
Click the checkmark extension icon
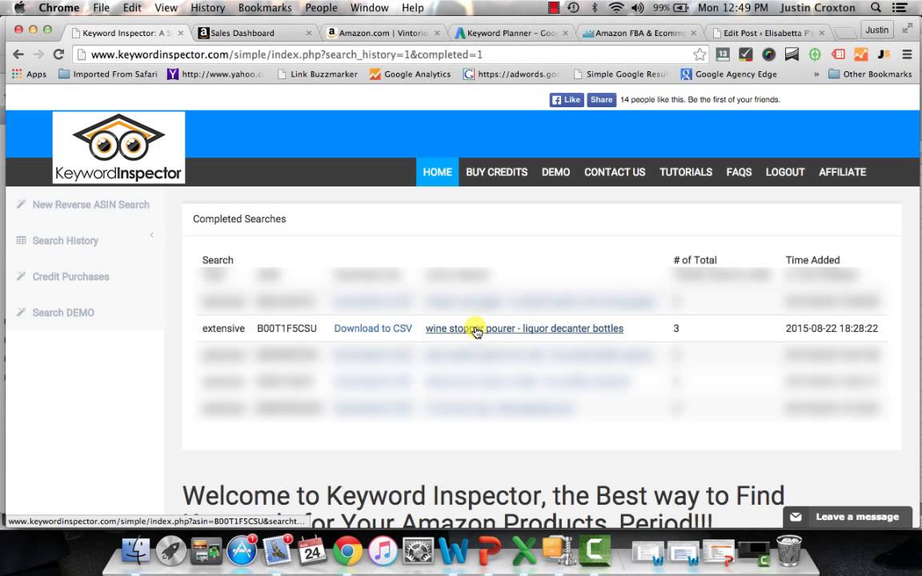pos(746,54)
